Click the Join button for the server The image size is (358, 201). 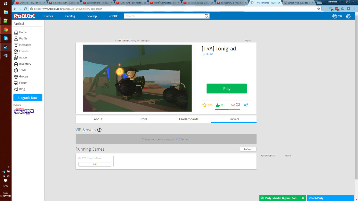pos(95,164)
